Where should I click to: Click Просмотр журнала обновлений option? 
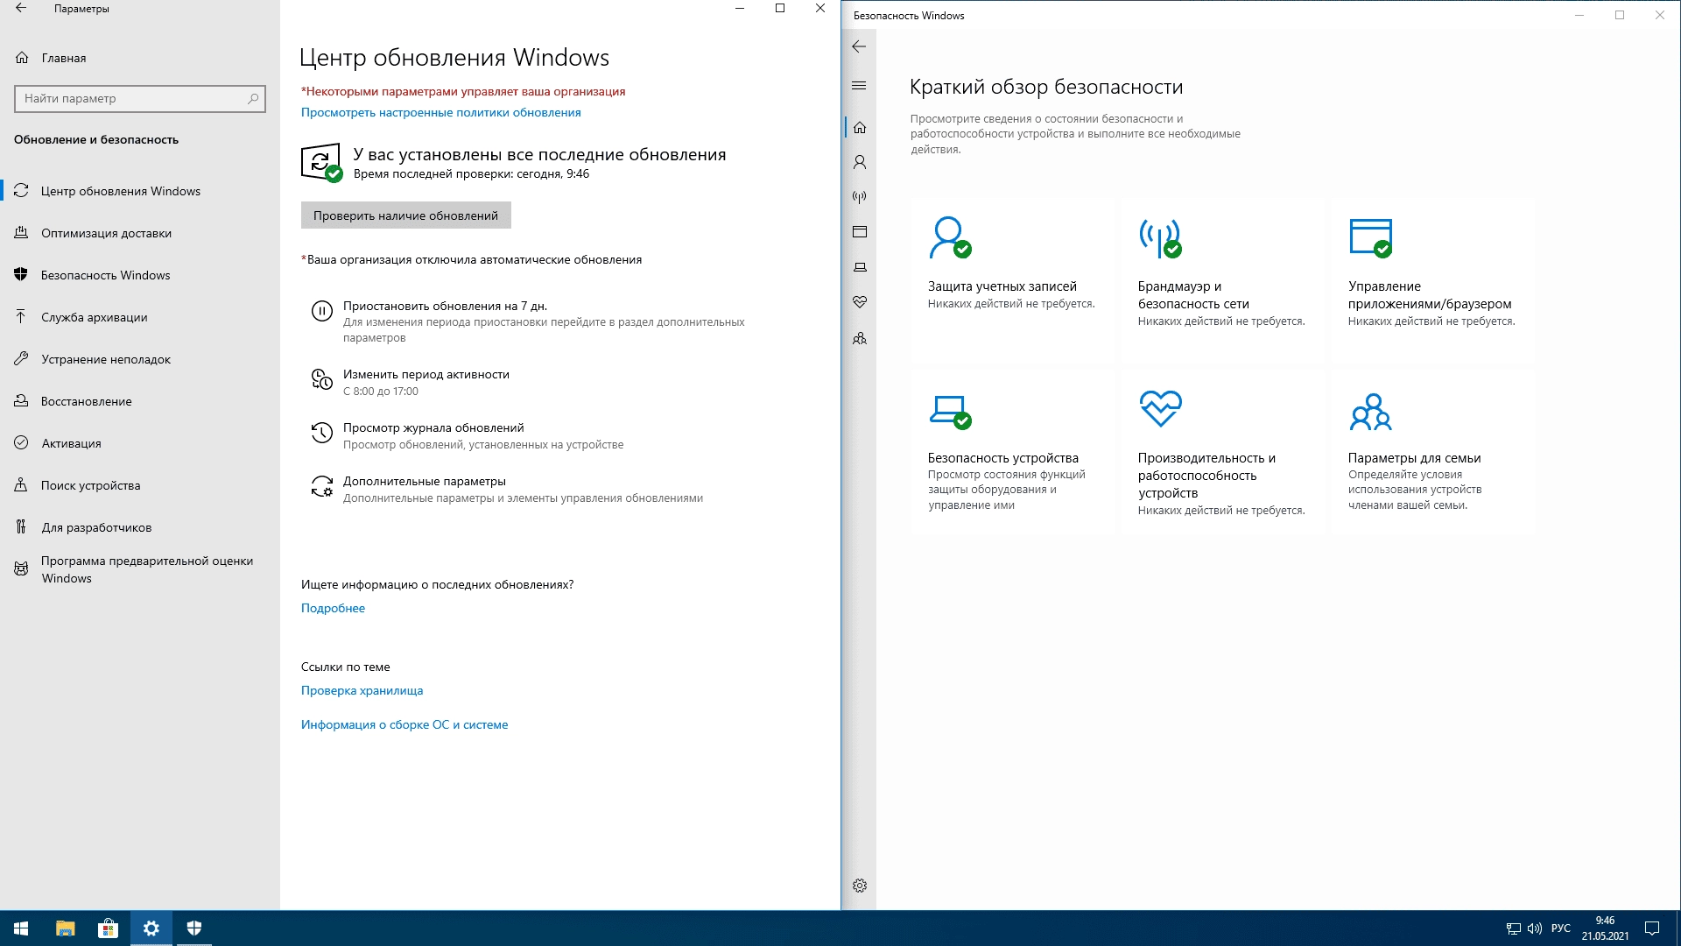coord(433,427)
